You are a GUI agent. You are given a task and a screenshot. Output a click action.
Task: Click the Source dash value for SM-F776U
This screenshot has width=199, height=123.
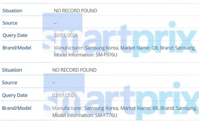(54, 83)
